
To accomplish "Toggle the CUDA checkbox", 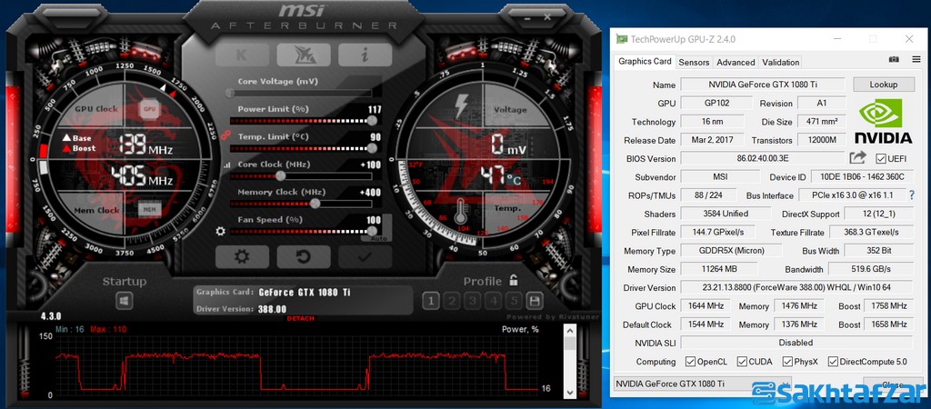I will coord(742,361).
